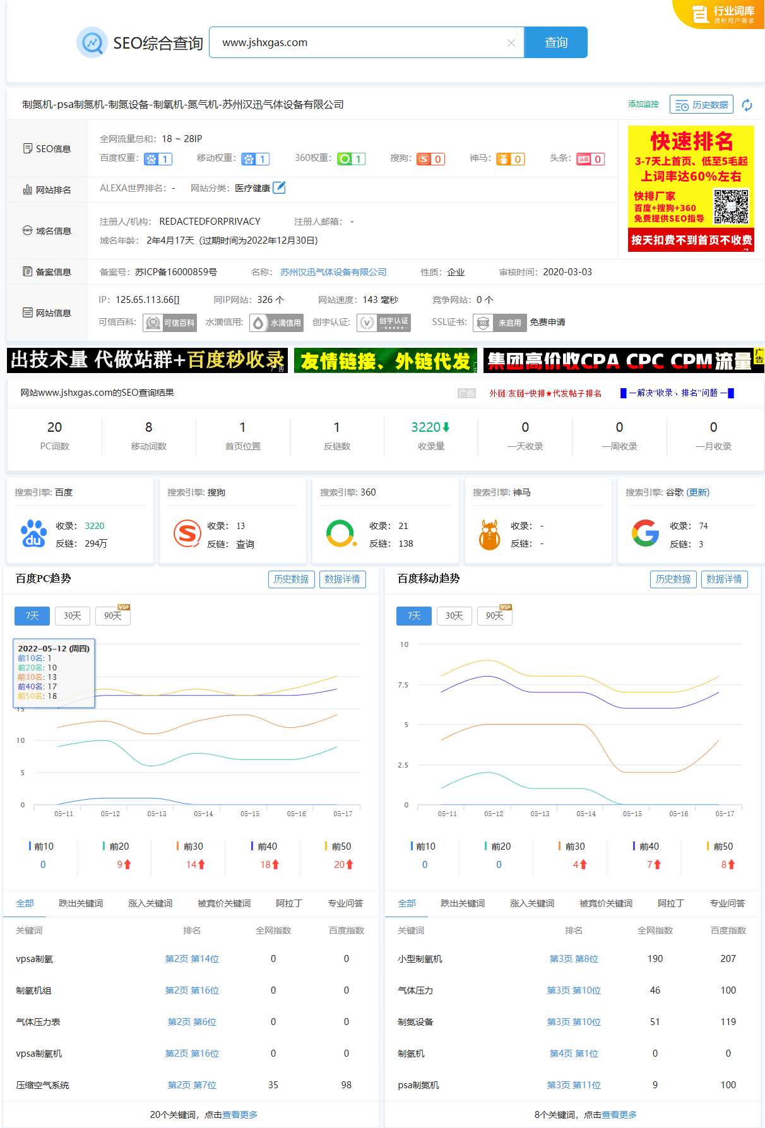Image resolution: width=765 pixels, height=1128 pixels.
Task: Select 90天 VIP range in PC trend
Action: (x=113, y=616)
